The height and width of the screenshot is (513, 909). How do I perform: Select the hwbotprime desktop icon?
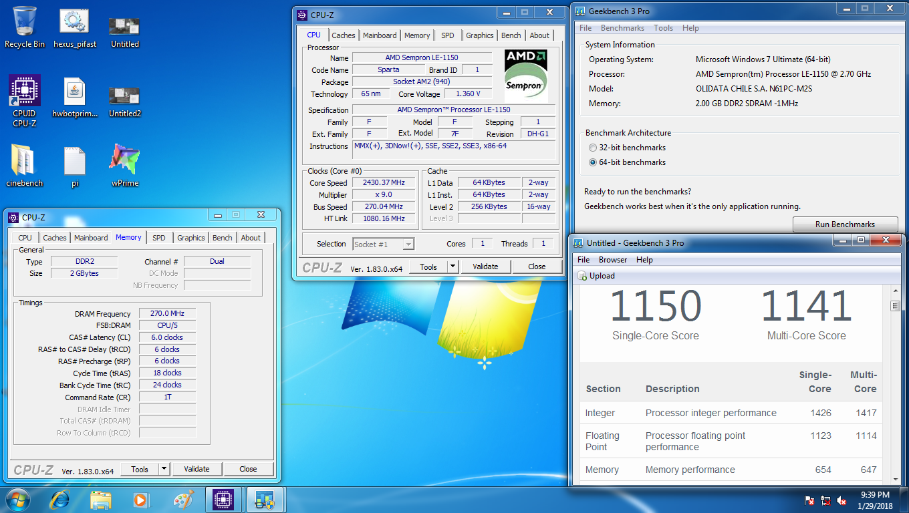pos(75,97)
